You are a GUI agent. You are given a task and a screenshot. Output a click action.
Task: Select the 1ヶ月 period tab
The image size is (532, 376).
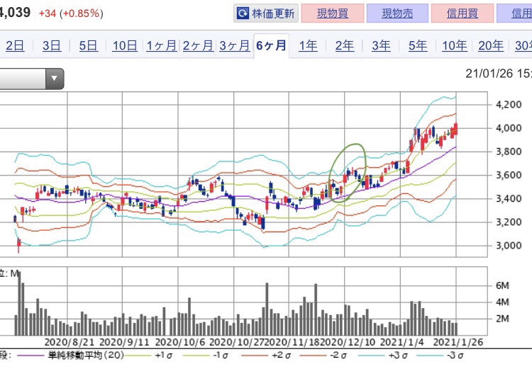tap(162, 46)
